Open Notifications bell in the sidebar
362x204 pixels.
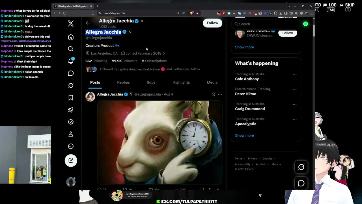tap(71, 61)
